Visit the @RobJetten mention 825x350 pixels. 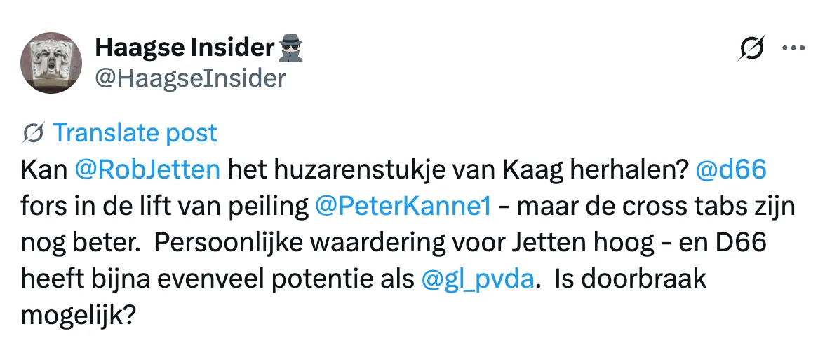point(147,171)
